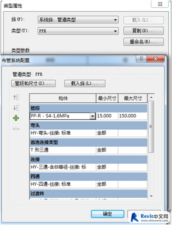
Task: Select the HY-弯头-丝接: 标准 row
Action: 88,133
